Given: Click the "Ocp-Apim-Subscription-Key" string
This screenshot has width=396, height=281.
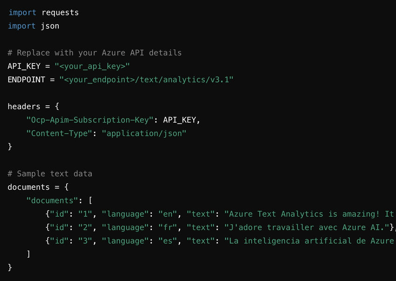Looking at the screenshot, I should (90, 120).
